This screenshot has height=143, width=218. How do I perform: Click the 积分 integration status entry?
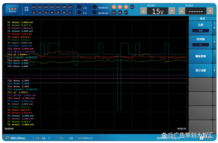[x=62, y=138]
